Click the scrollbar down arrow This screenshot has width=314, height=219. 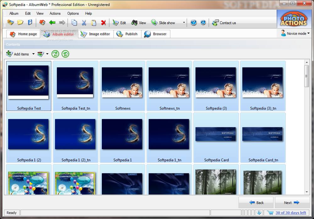pyautogui.click(x=306, y=192)
